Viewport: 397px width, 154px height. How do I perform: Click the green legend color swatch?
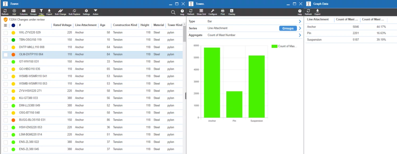(x=274, y=46)
